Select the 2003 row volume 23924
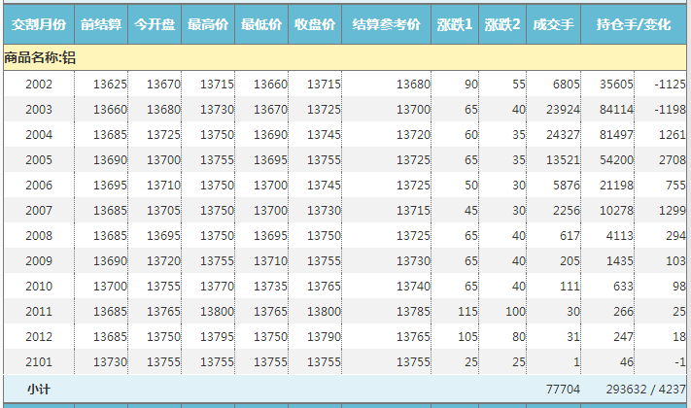 (x=562, y=110)
